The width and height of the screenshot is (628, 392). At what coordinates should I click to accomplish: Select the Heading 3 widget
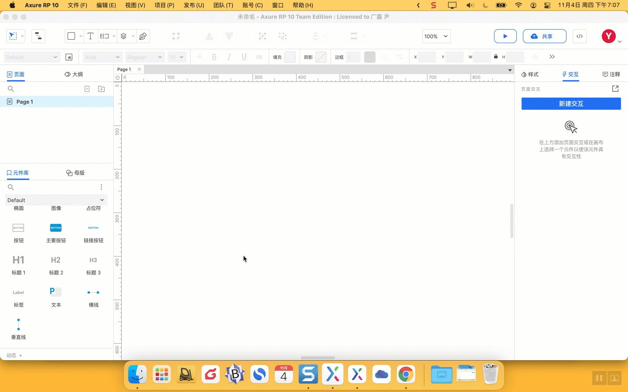tap(93, 265)
